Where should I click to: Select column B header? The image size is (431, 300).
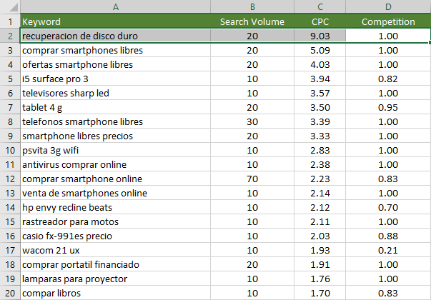click(x=252, y=6)
